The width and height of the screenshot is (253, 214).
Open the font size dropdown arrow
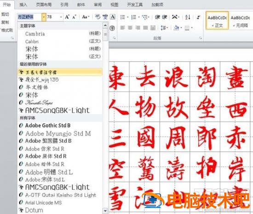coord(61,17)
